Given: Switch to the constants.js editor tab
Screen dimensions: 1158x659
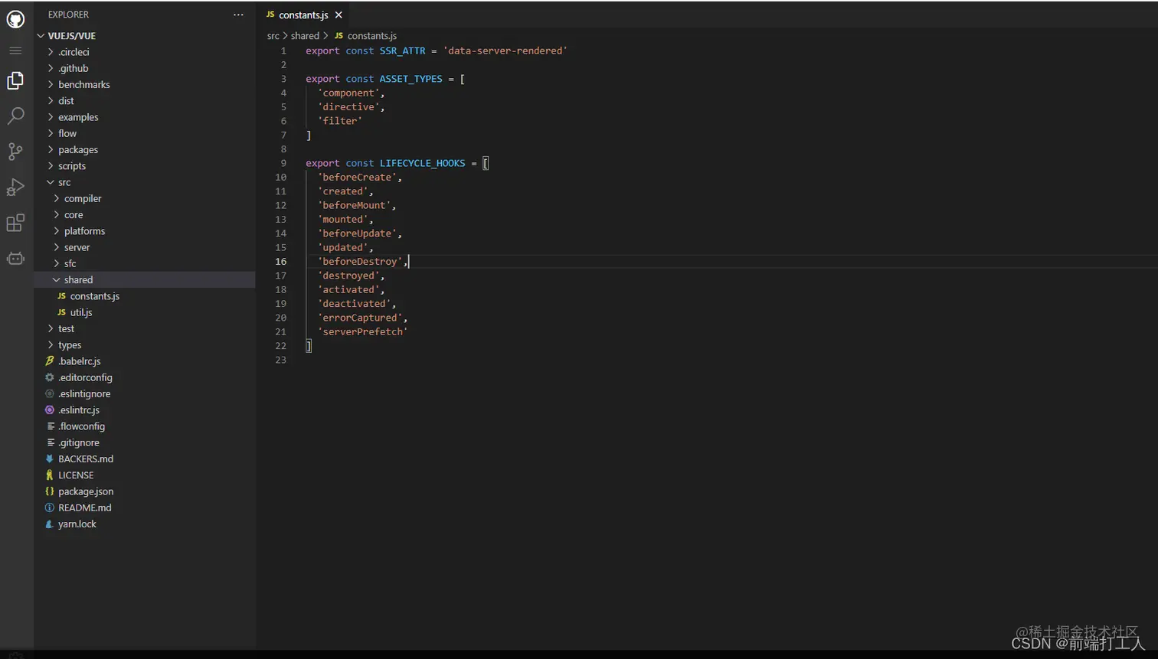Looking at the screenshot, I should pyautogui.click(x=303, y=15).
